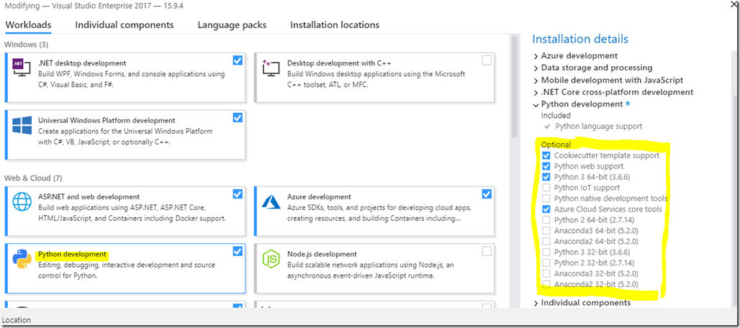Uncheck Cookiecutter template support
The height and width of the screenshot is (328, 740).
pos(546,155)
